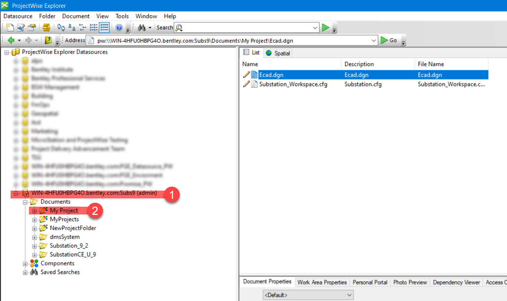Open the binoculars search dropdown arrow
Screen dimensions: 507x301
150,28
